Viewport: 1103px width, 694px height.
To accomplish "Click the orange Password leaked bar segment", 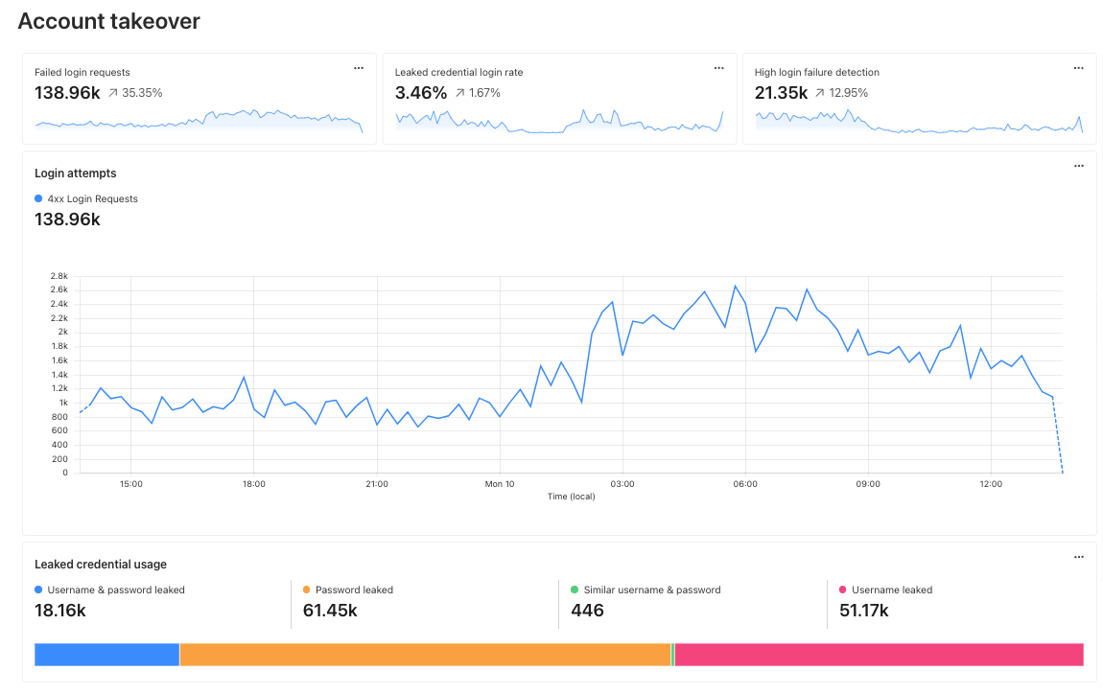I will click(425, 655).
